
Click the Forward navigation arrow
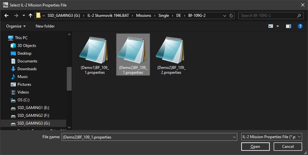click(x=16, y=16)
